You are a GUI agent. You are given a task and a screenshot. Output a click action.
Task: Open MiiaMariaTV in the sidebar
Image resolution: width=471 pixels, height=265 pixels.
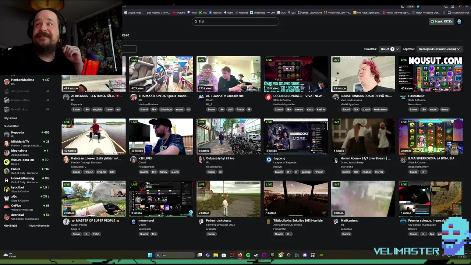coord(26,144)
